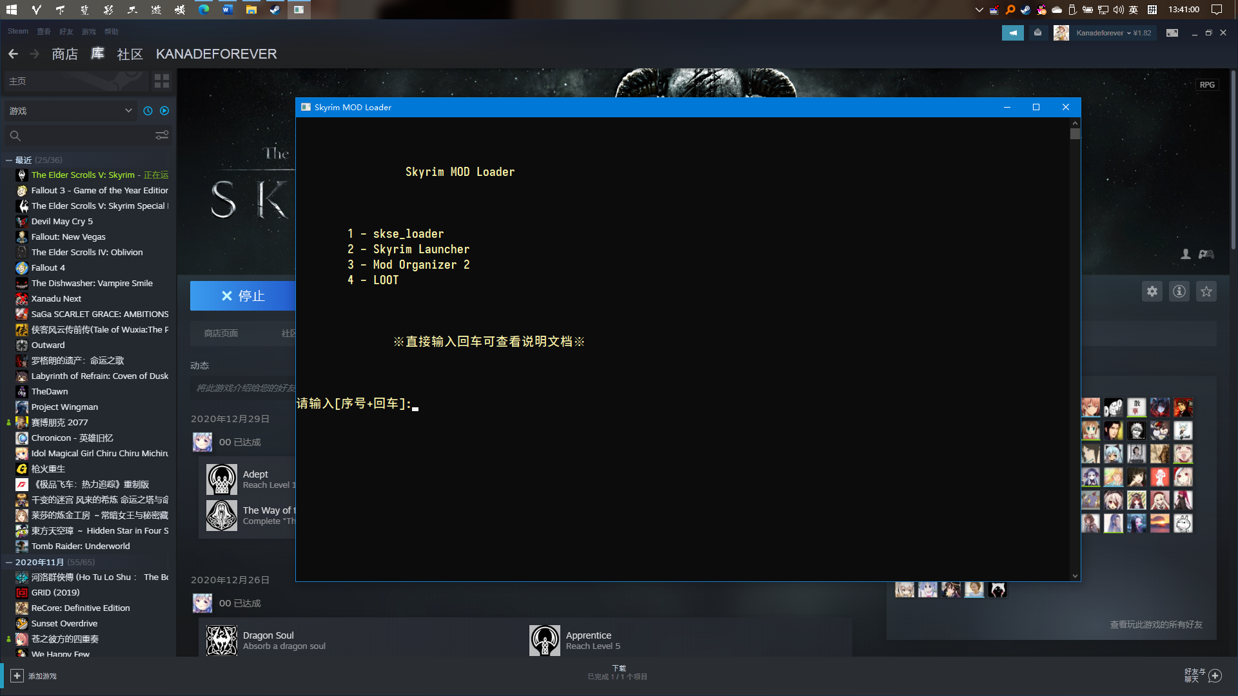1238x696 pixels.
Task: Open Steam announcements megaphone icon
Action: click(x=1012, y=33)
